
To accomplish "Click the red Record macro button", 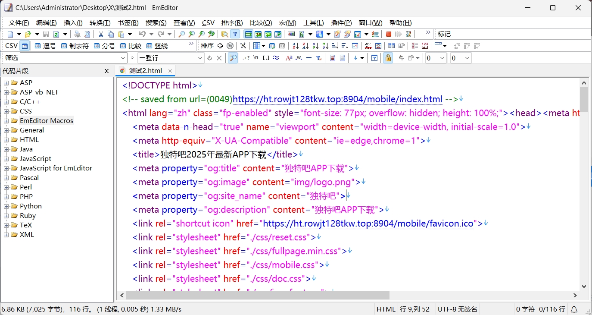I will 389,34.
